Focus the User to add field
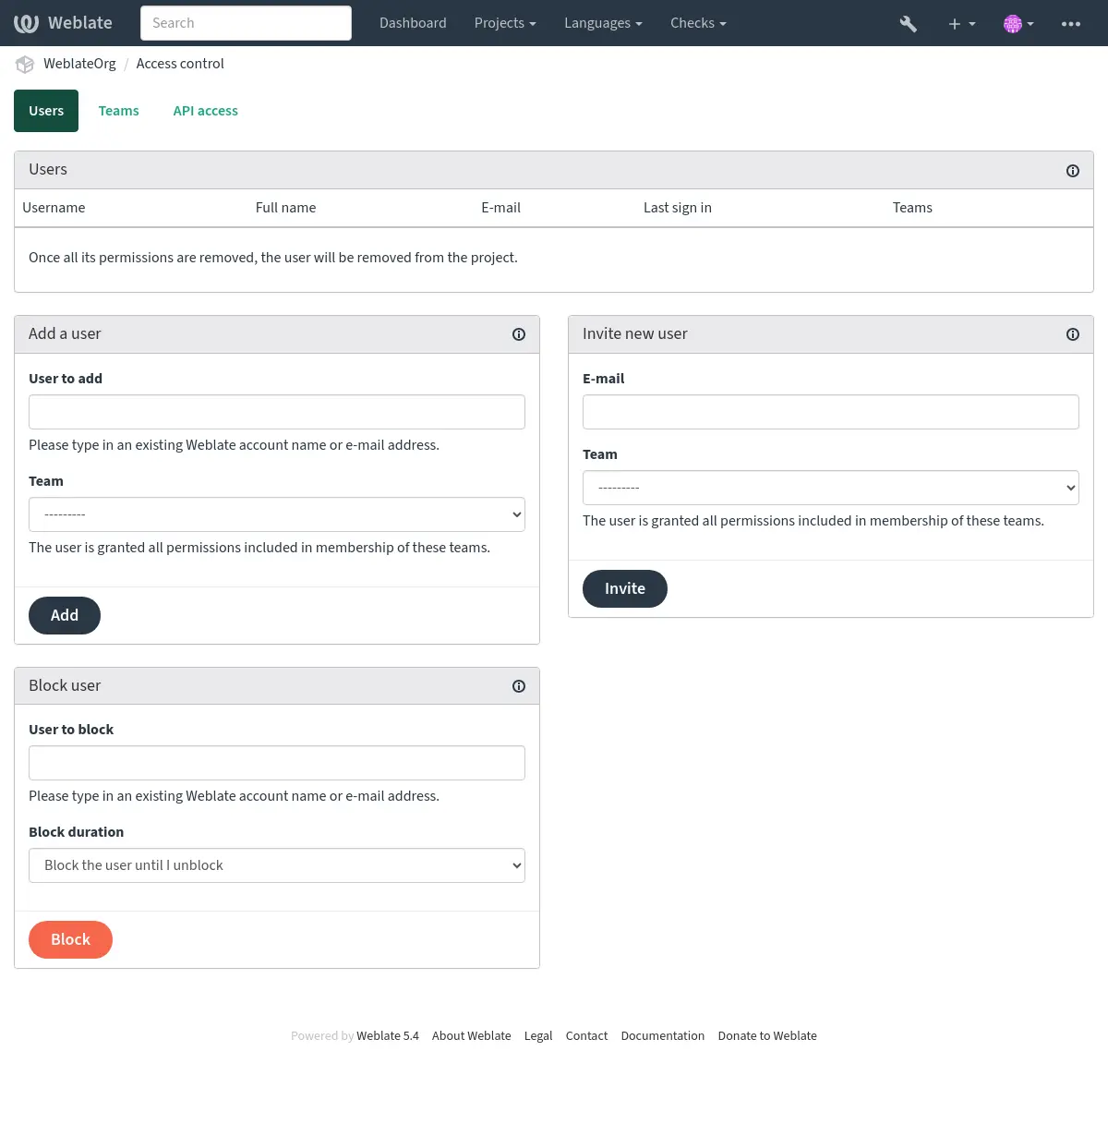This screenshot has height=1148, width=1108. coord(277,412)
